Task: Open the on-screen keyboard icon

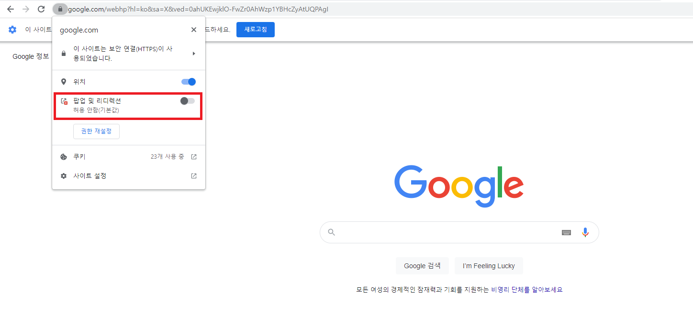Action: pyautogui.click(x=566, y=232)
